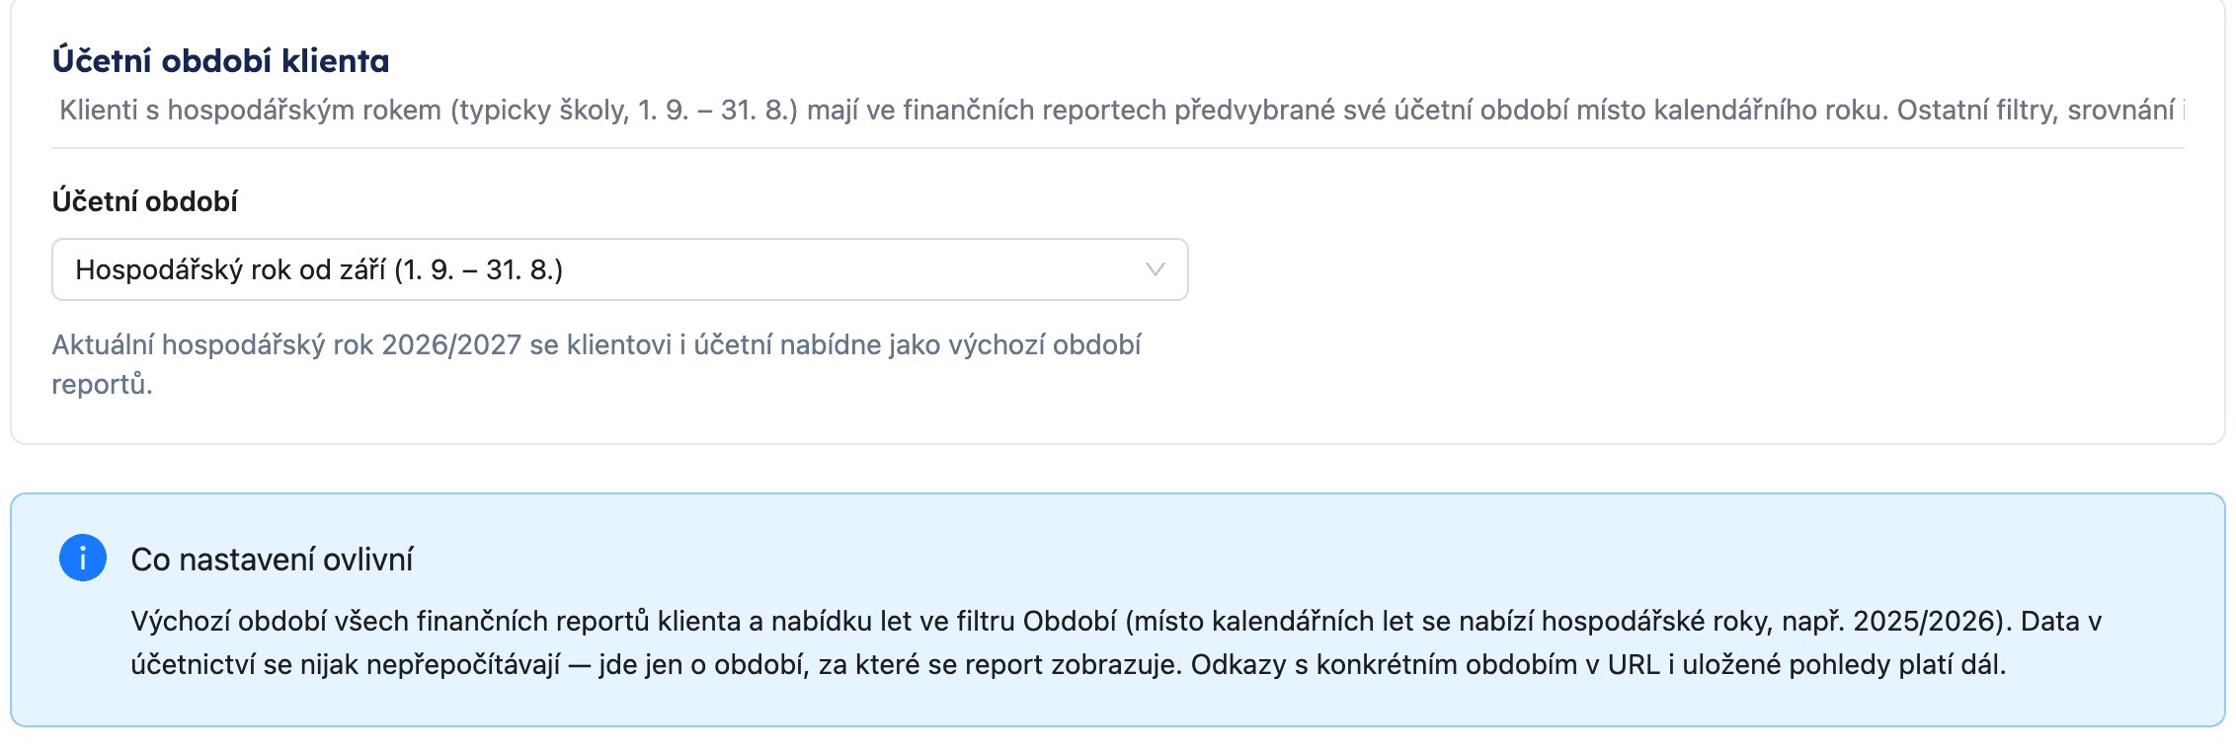Viewport: 2236px width, 750px height.
Task: Click the helper text about hospodářský rok 2026/2027
Action: point(597,364)
